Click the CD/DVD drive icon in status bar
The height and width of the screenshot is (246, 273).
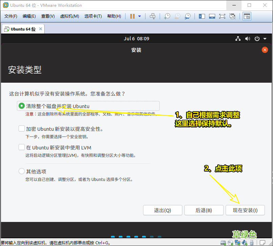click(230, 243)
